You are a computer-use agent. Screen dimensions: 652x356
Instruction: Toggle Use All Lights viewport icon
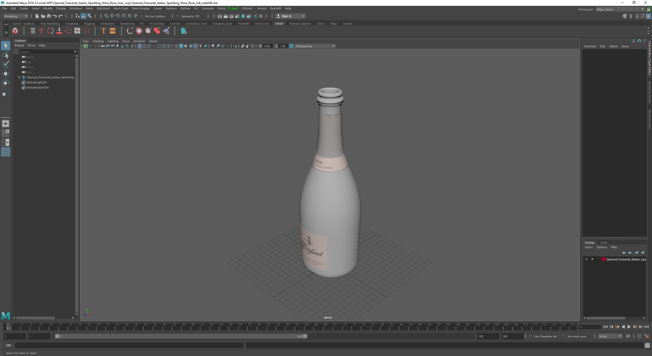point(200,46)
